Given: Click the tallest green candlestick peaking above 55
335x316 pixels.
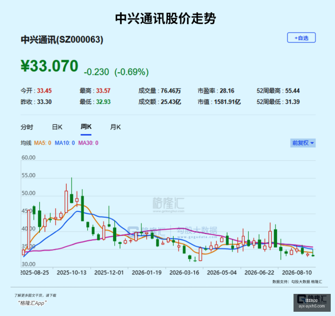Looking at the screenshot, I should [x=72, y=190].
